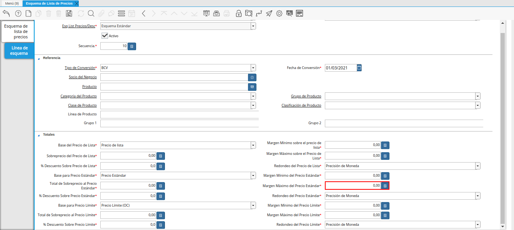The image size is (514, 230).
Task: Open Redondeo del Precio de Lista dropdown
Action: point(477,166)
